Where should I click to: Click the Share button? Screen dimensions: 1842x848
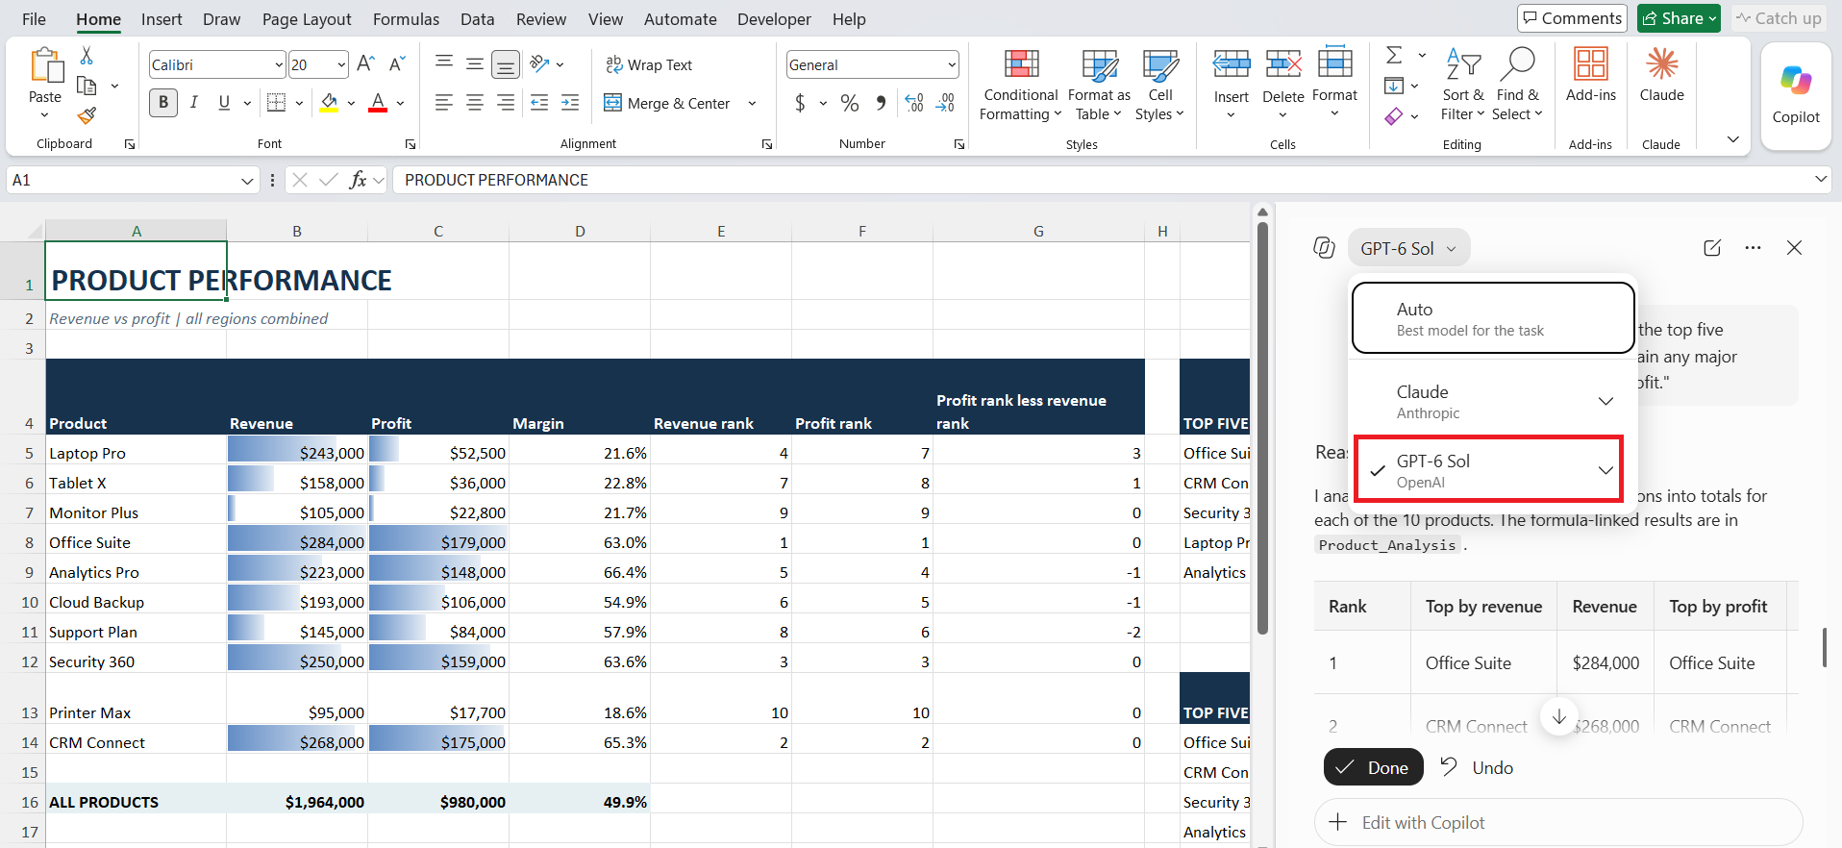1679,18
